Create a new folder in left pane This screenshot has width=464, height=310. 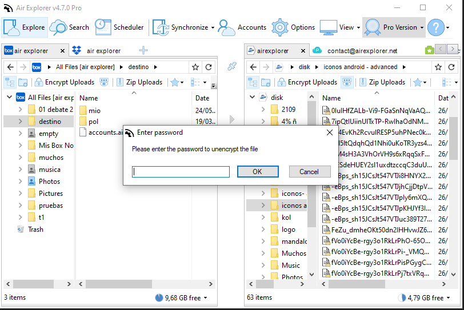pyautogui.click(x=23, y=82)
